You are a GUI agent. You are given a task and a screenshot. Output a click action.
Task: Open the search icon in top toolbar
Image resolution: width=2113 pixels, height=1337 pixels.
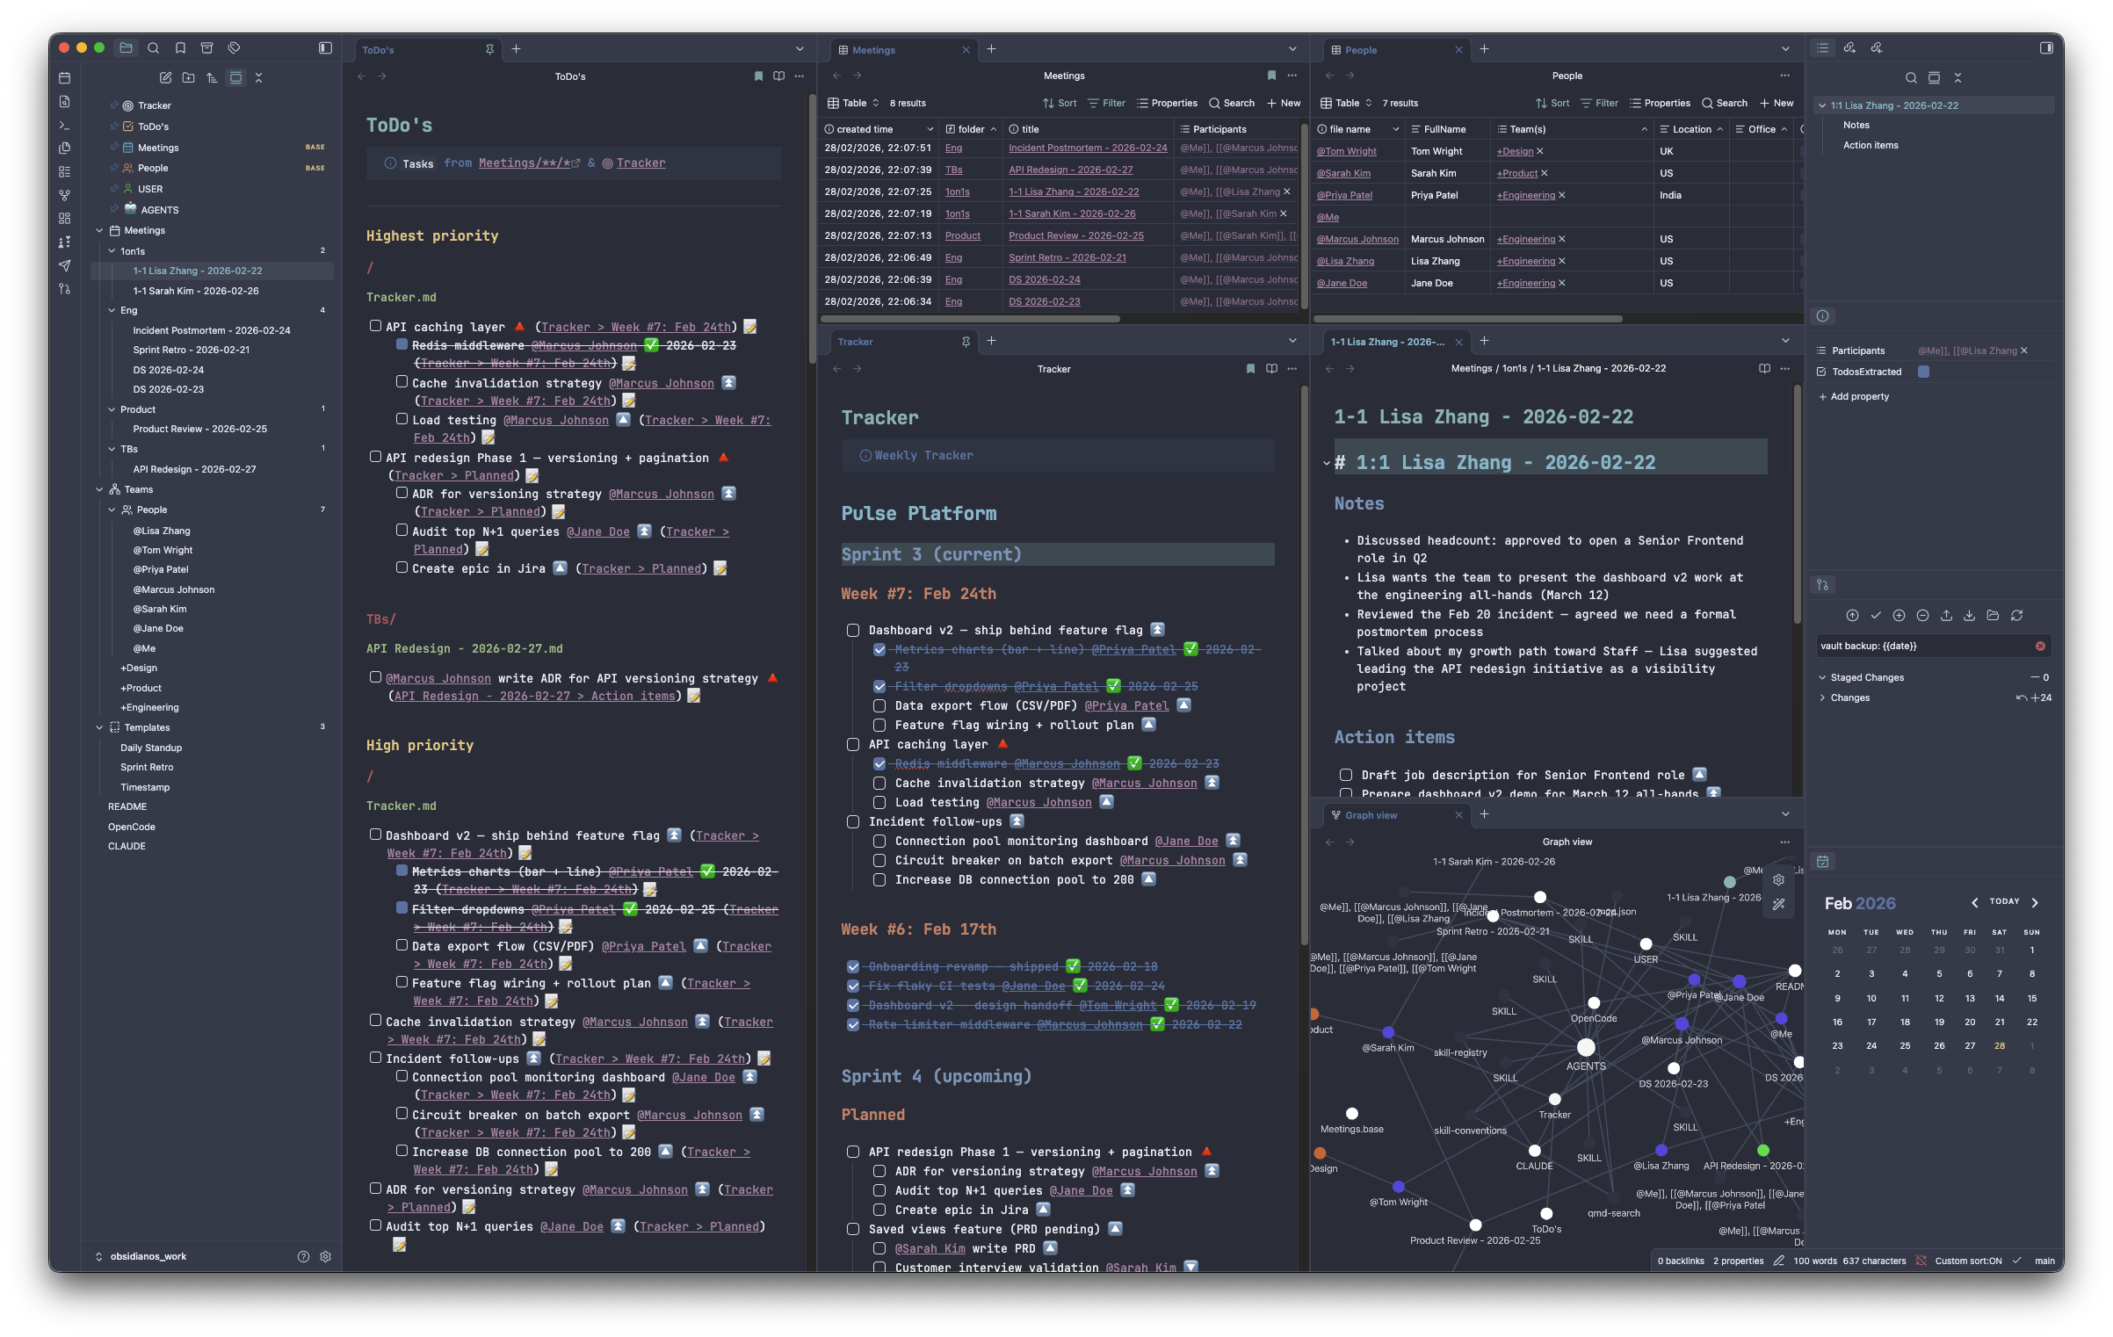pyautogui.click(x=153, y=48)
